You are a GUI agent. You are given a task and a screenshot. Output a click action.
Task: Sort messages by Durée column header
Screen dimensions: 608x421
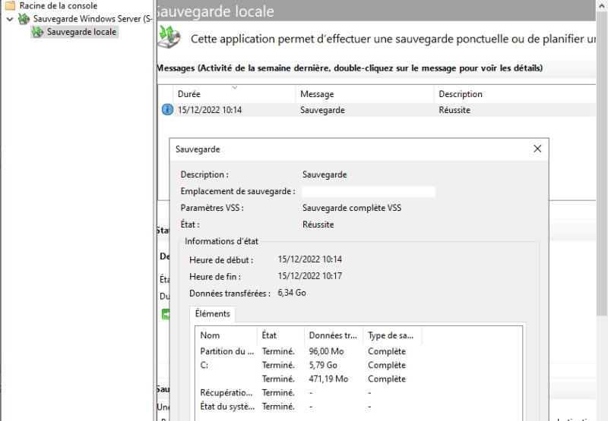tap(234, 94)
